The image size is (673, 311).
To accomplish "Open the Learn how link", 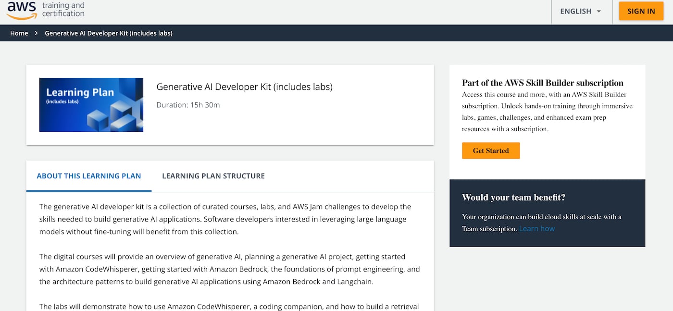I will click(x=536, y=228).
